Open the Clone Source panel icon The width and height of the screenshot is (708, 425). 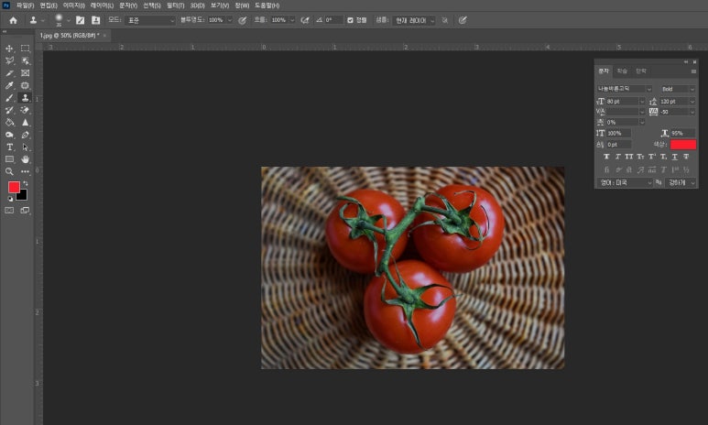[x=96, y=20]
